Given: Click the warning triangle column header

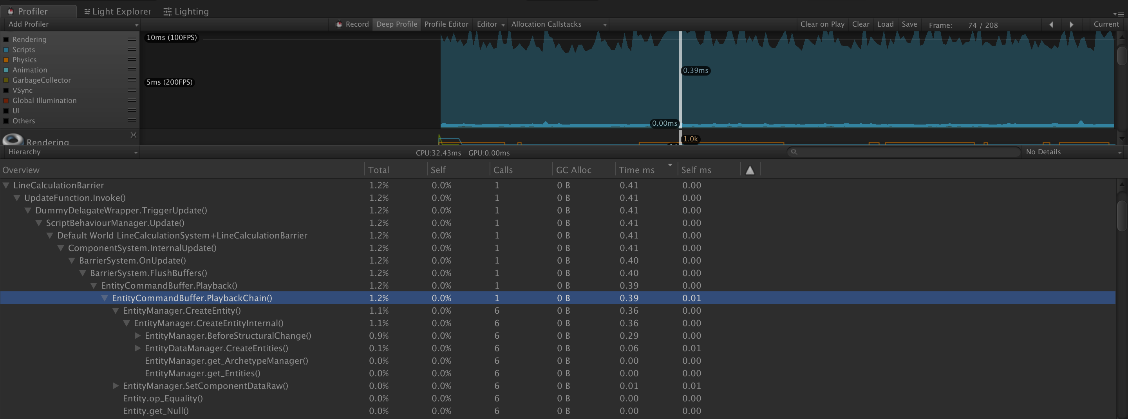Looking at the screenshot, I should (x=750, y=170).
